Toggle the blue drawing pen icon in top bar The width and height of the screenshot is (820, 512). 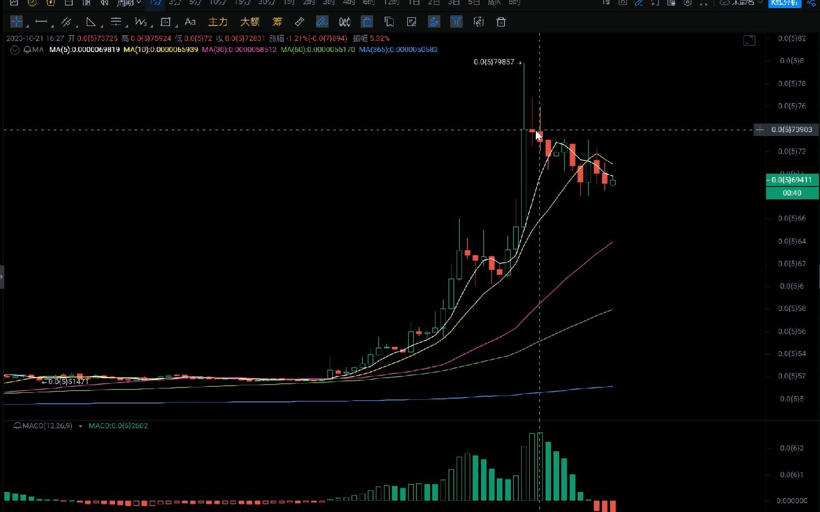(x=639, y=3)
